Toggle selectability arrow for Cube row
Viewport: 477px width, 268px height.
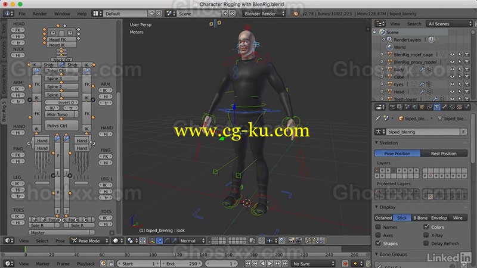pyautogui.click(x=460, y=77)
